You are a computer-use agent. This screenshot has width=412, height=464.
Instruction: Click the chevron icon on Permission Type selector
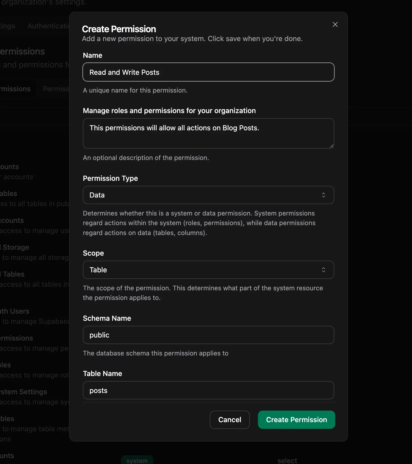tap(324, 195)
